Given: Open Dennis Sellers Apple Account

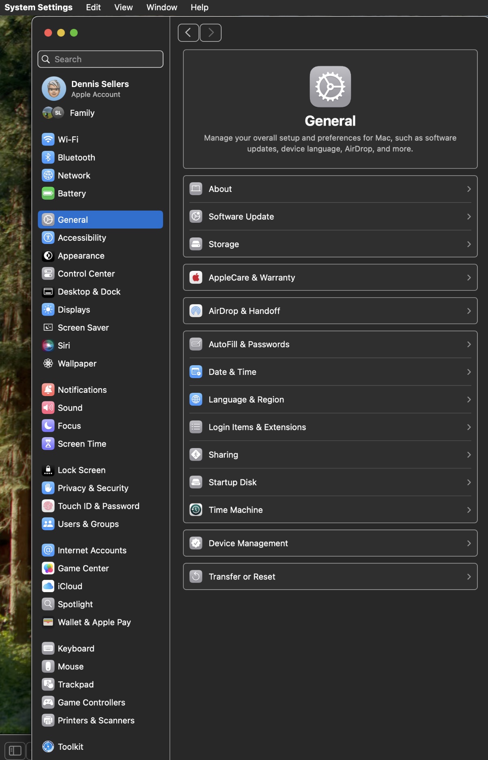Looking at the screenshot, I should click(x=100, y=89).
